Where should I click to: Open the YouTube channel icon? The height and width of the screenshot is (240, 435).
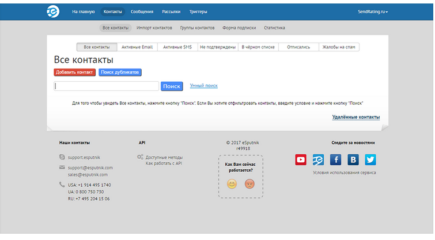(301, 159)
